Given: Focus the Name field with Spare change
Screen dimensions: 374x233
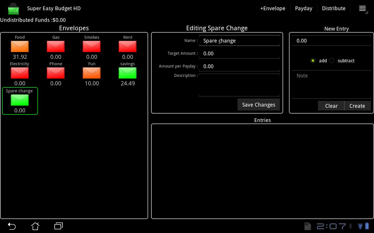Looking at the screenshot, I should point(239,40).
